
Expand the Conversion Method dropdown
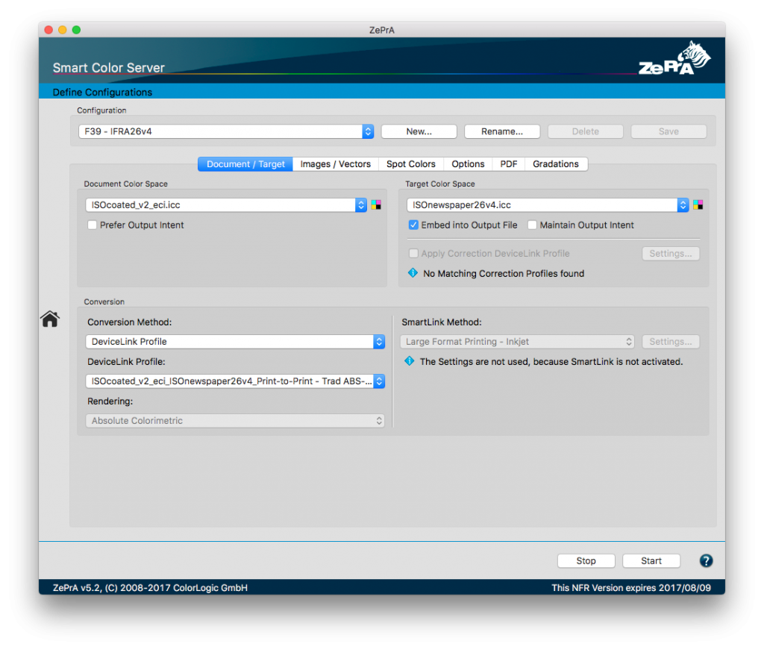pyautogui.click(x=235, y=342)
